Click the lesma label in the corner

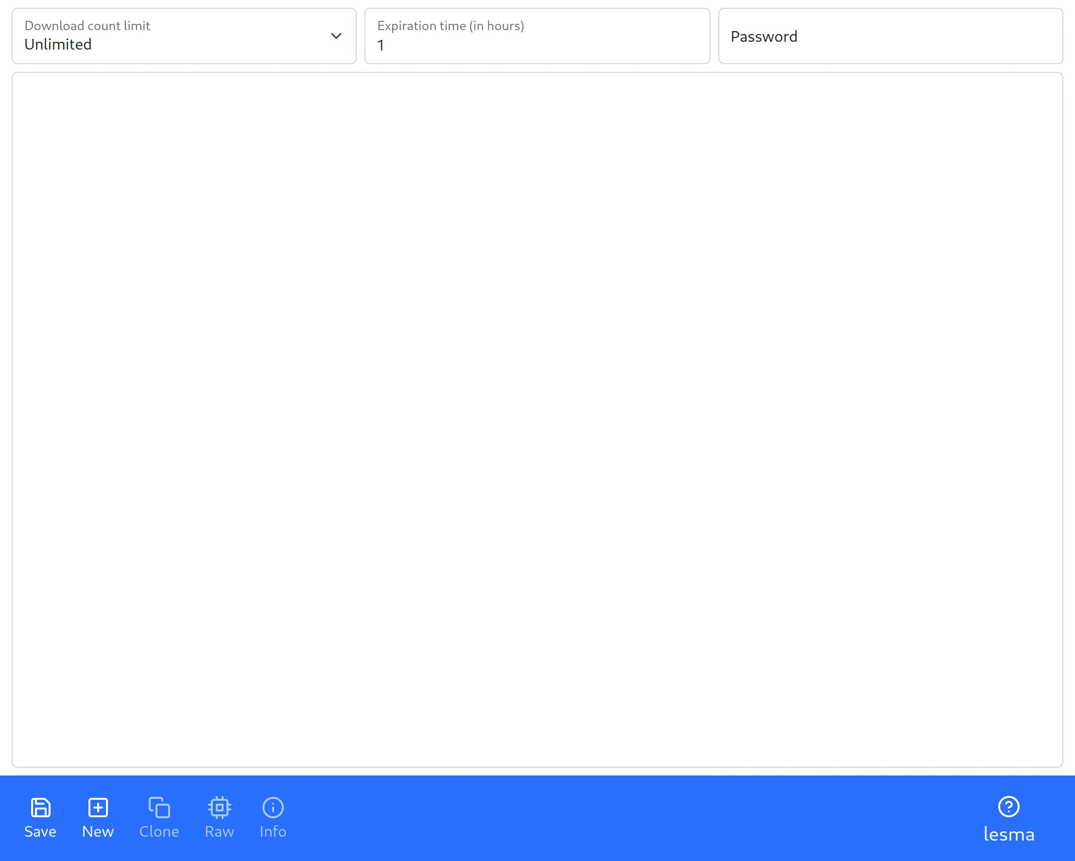[x=1009, y=834]
